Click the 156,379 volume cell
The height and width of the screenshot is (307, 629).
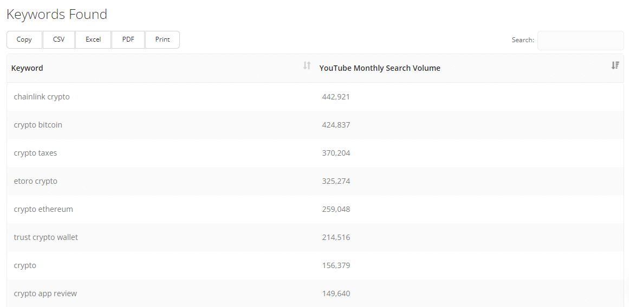(336, 265)
